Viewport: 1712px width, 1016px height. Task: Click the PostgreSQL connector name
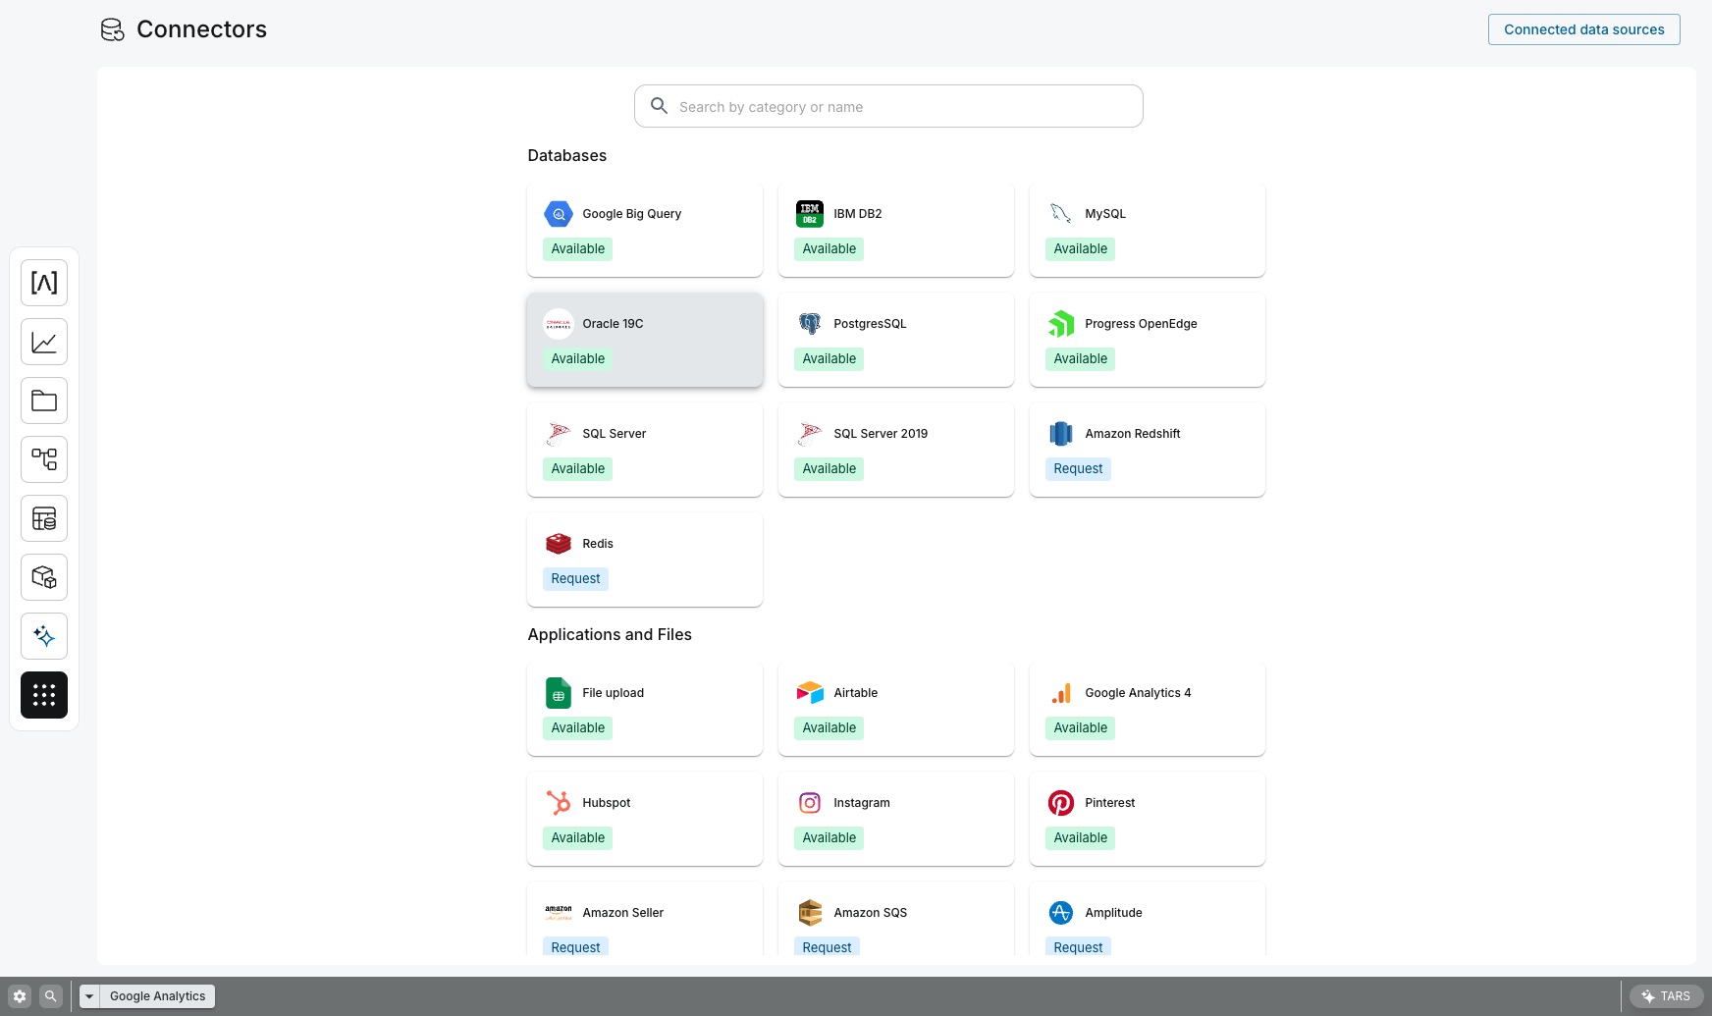point(870,324)
